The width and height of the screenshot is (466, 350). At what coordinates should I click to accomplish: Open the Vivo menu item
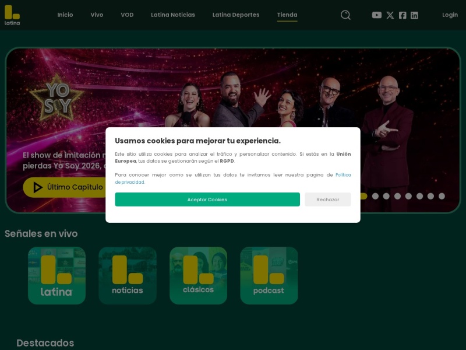point(97,15)
